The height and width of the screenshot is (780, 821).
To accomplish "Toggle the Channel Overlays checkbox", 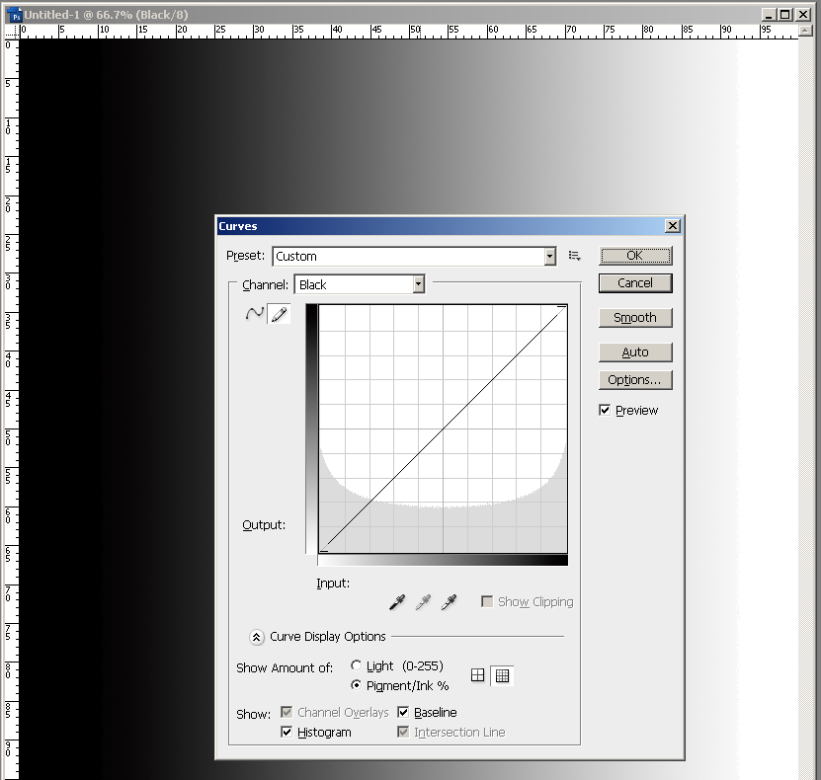I will coord(287,712).
